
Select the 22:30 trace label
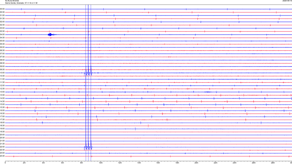[x=2, y=150]
